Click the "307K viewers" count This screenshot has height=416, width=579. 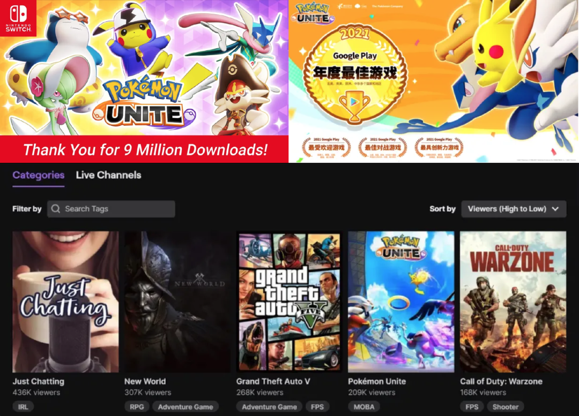click(148, 392)
